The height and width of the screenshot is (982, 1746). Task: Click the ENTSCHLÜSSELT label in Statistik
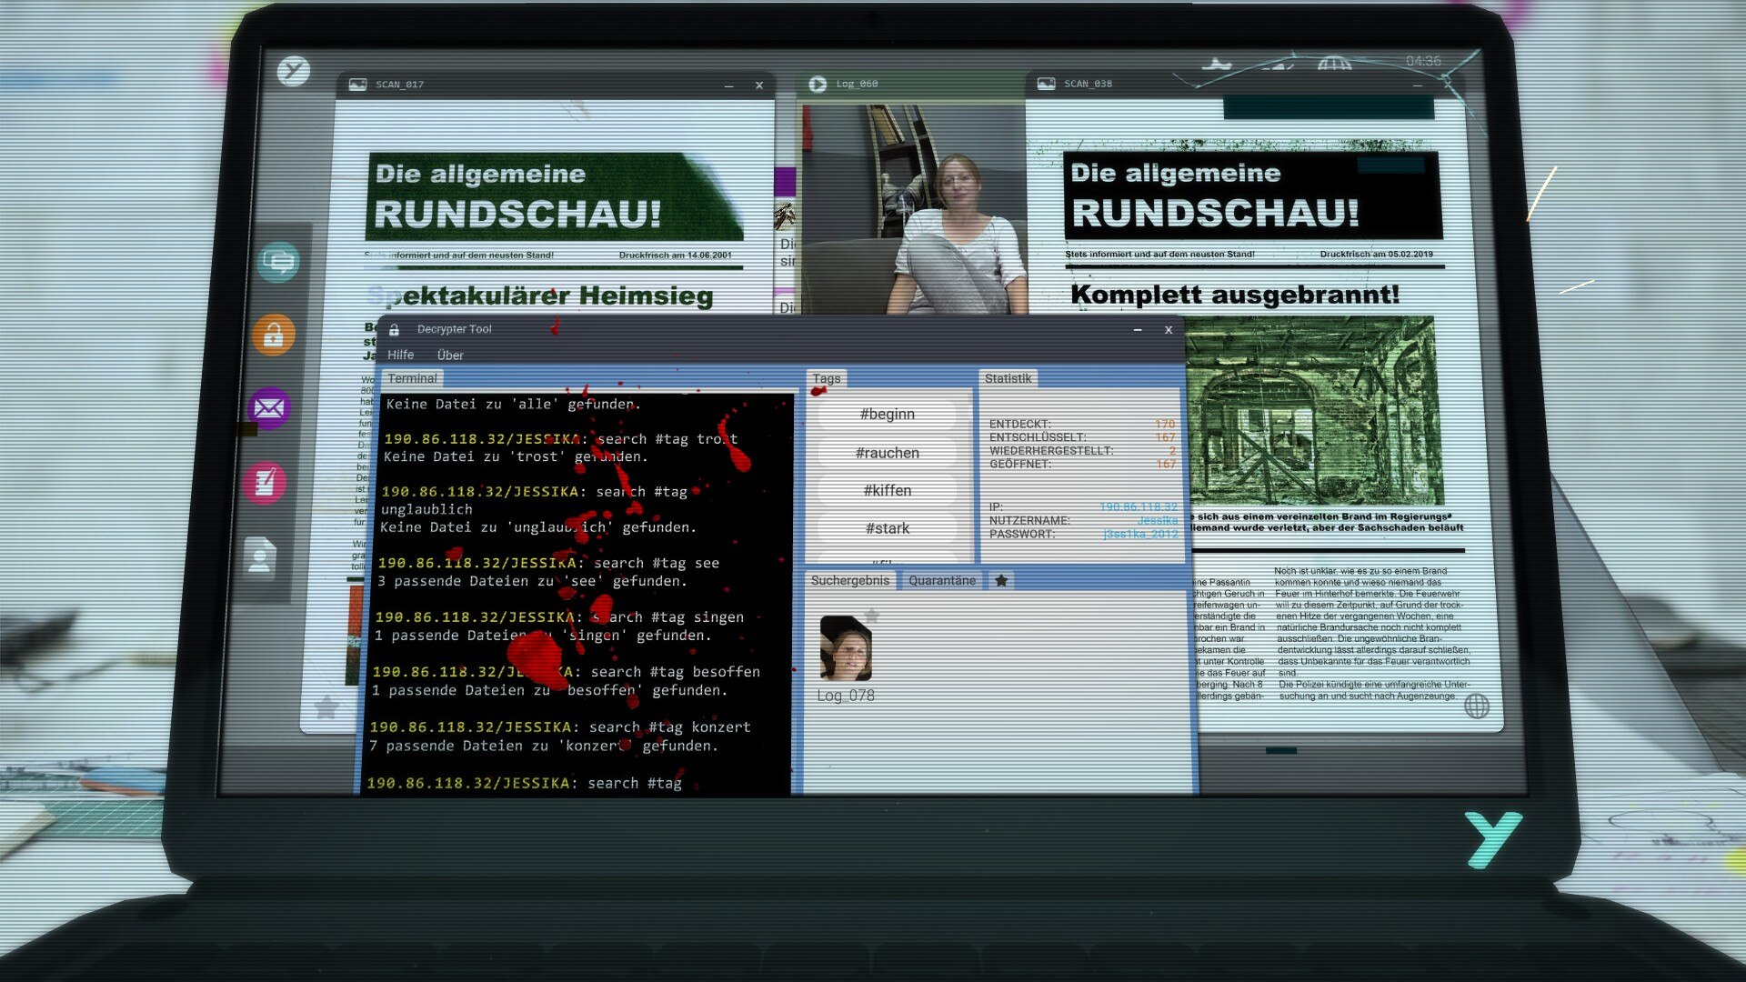tap(1038, 437)
